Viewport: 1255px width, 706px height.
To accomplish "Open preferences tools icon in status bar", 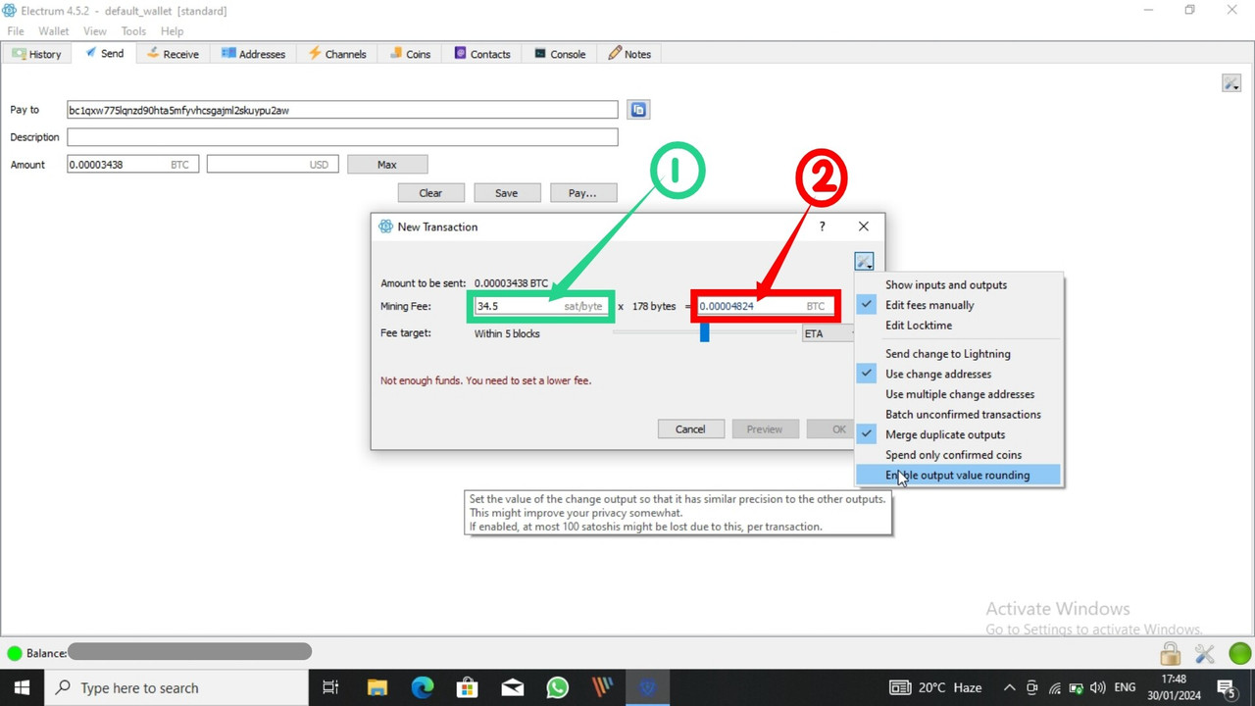I will tap(1205, 653).
